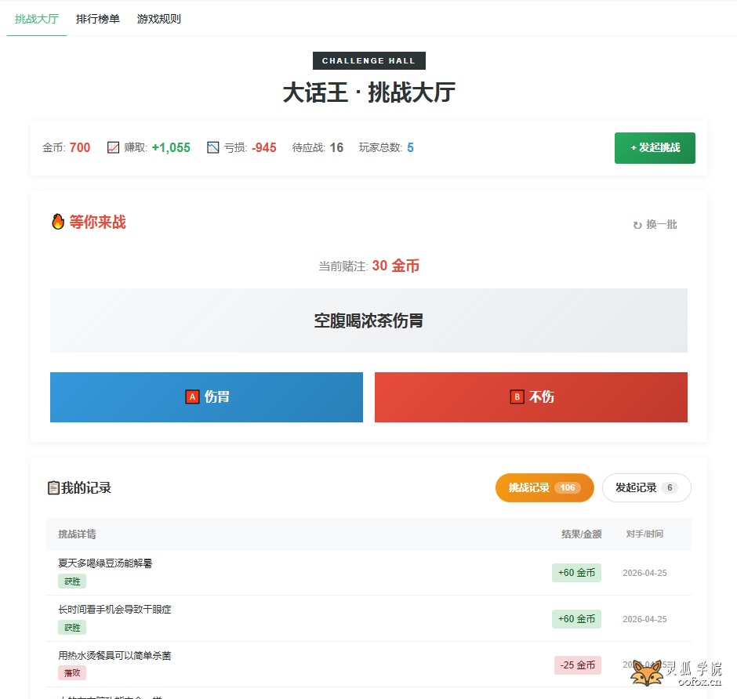Image resolution: width=737 pixels, height=699 pixels.
Task: Open the 游戏规则 tab
Action: point(159,19)
